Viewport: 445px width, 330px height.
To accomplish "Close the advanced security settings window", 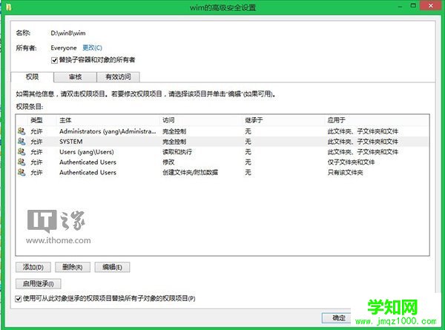I will [430, 5].
